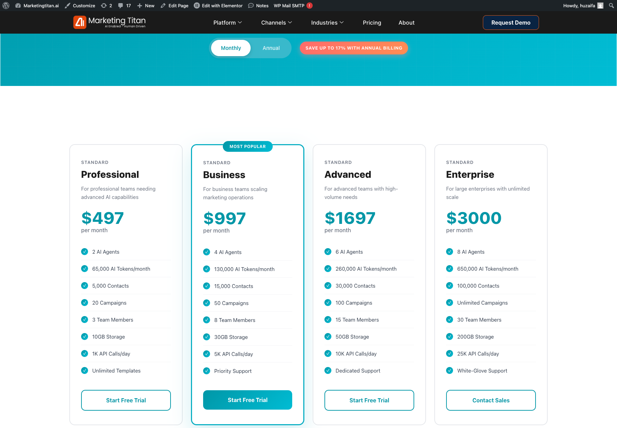
Task: Expand the Platform dropdown menu
Action: point(228,23)
